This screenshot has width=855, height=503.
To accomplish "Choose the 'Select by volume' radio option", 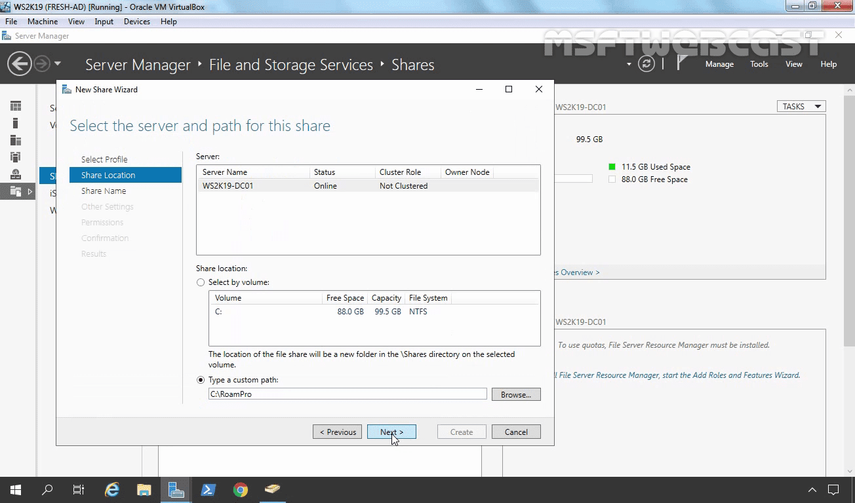I will tap(201, 282).
